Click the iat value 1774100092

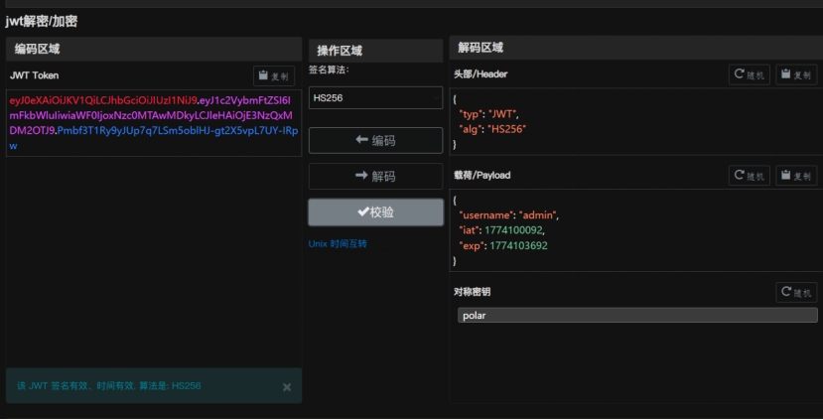(513, 230)
